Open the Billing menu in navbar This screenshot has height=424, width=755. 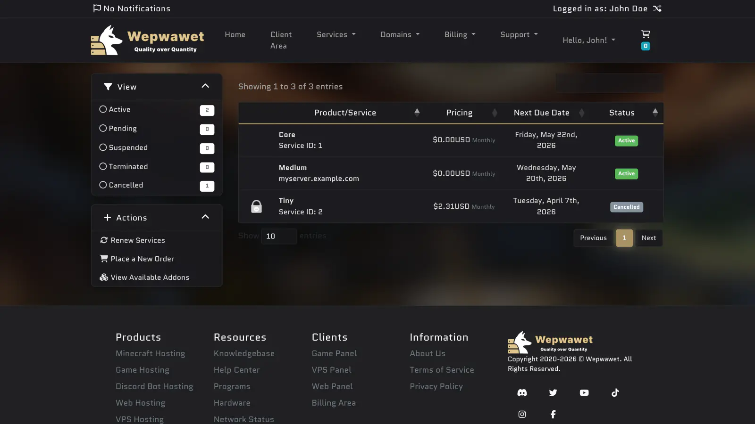click(x=460, y=34)
